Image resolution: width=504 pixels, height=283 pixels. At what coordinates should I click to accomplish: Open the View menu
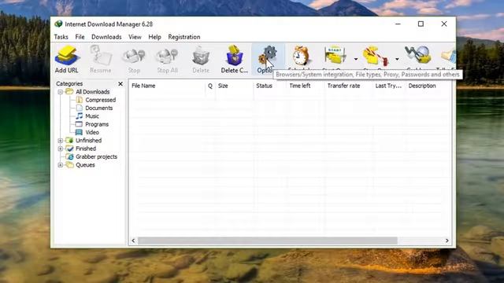pyautogui.click(x=135, y=37)
